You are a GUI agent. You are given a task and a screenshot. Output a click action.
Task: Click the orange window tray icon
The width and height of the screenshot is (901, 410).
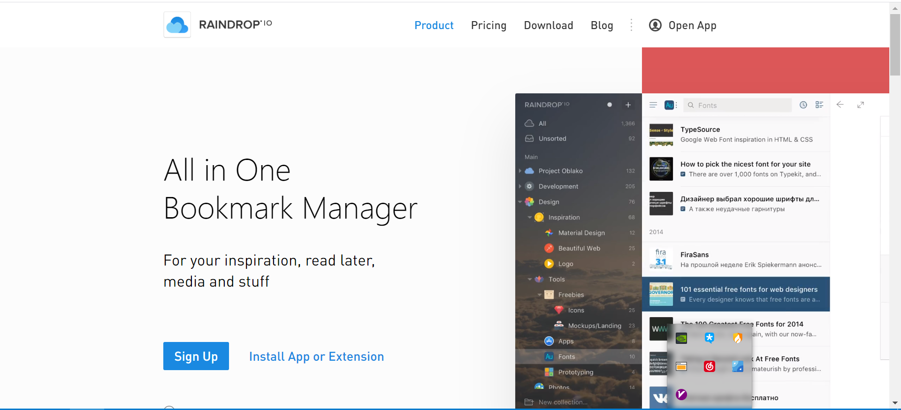(681, 366)
